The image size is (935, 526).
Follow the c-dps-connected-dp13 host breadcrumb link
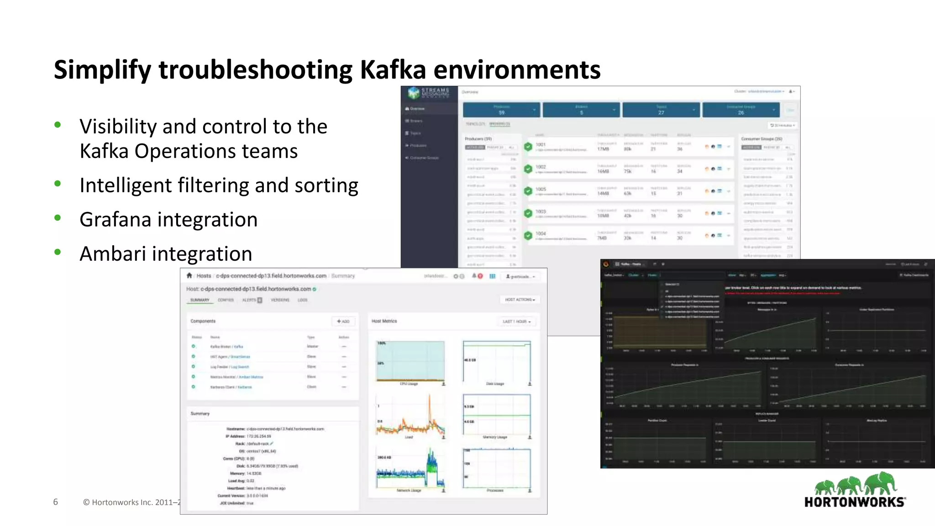click(271, 276)
